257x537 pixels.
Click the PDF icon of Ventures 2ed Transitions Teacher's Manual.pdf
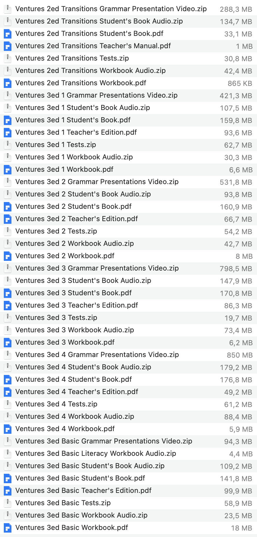(x=8, y=46)
